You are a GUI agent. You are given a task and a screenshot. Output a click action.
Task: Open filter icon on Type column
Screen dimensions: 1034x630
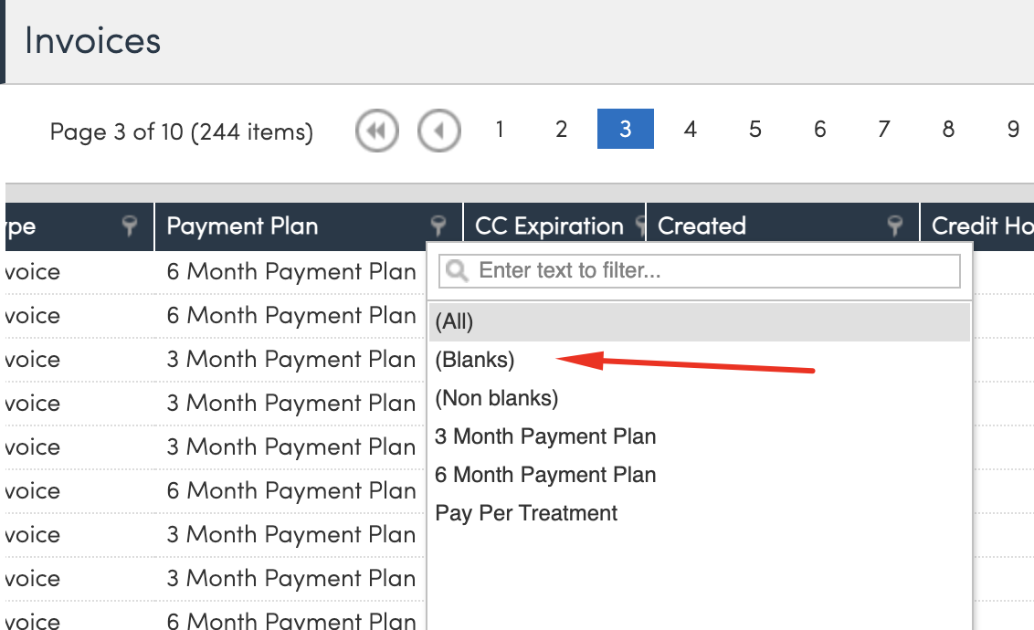pos(132,226)
